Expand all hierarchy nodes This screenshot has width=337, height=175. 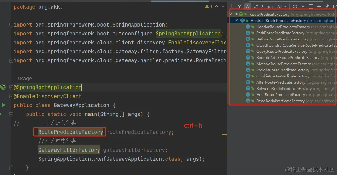coord(311,6)
